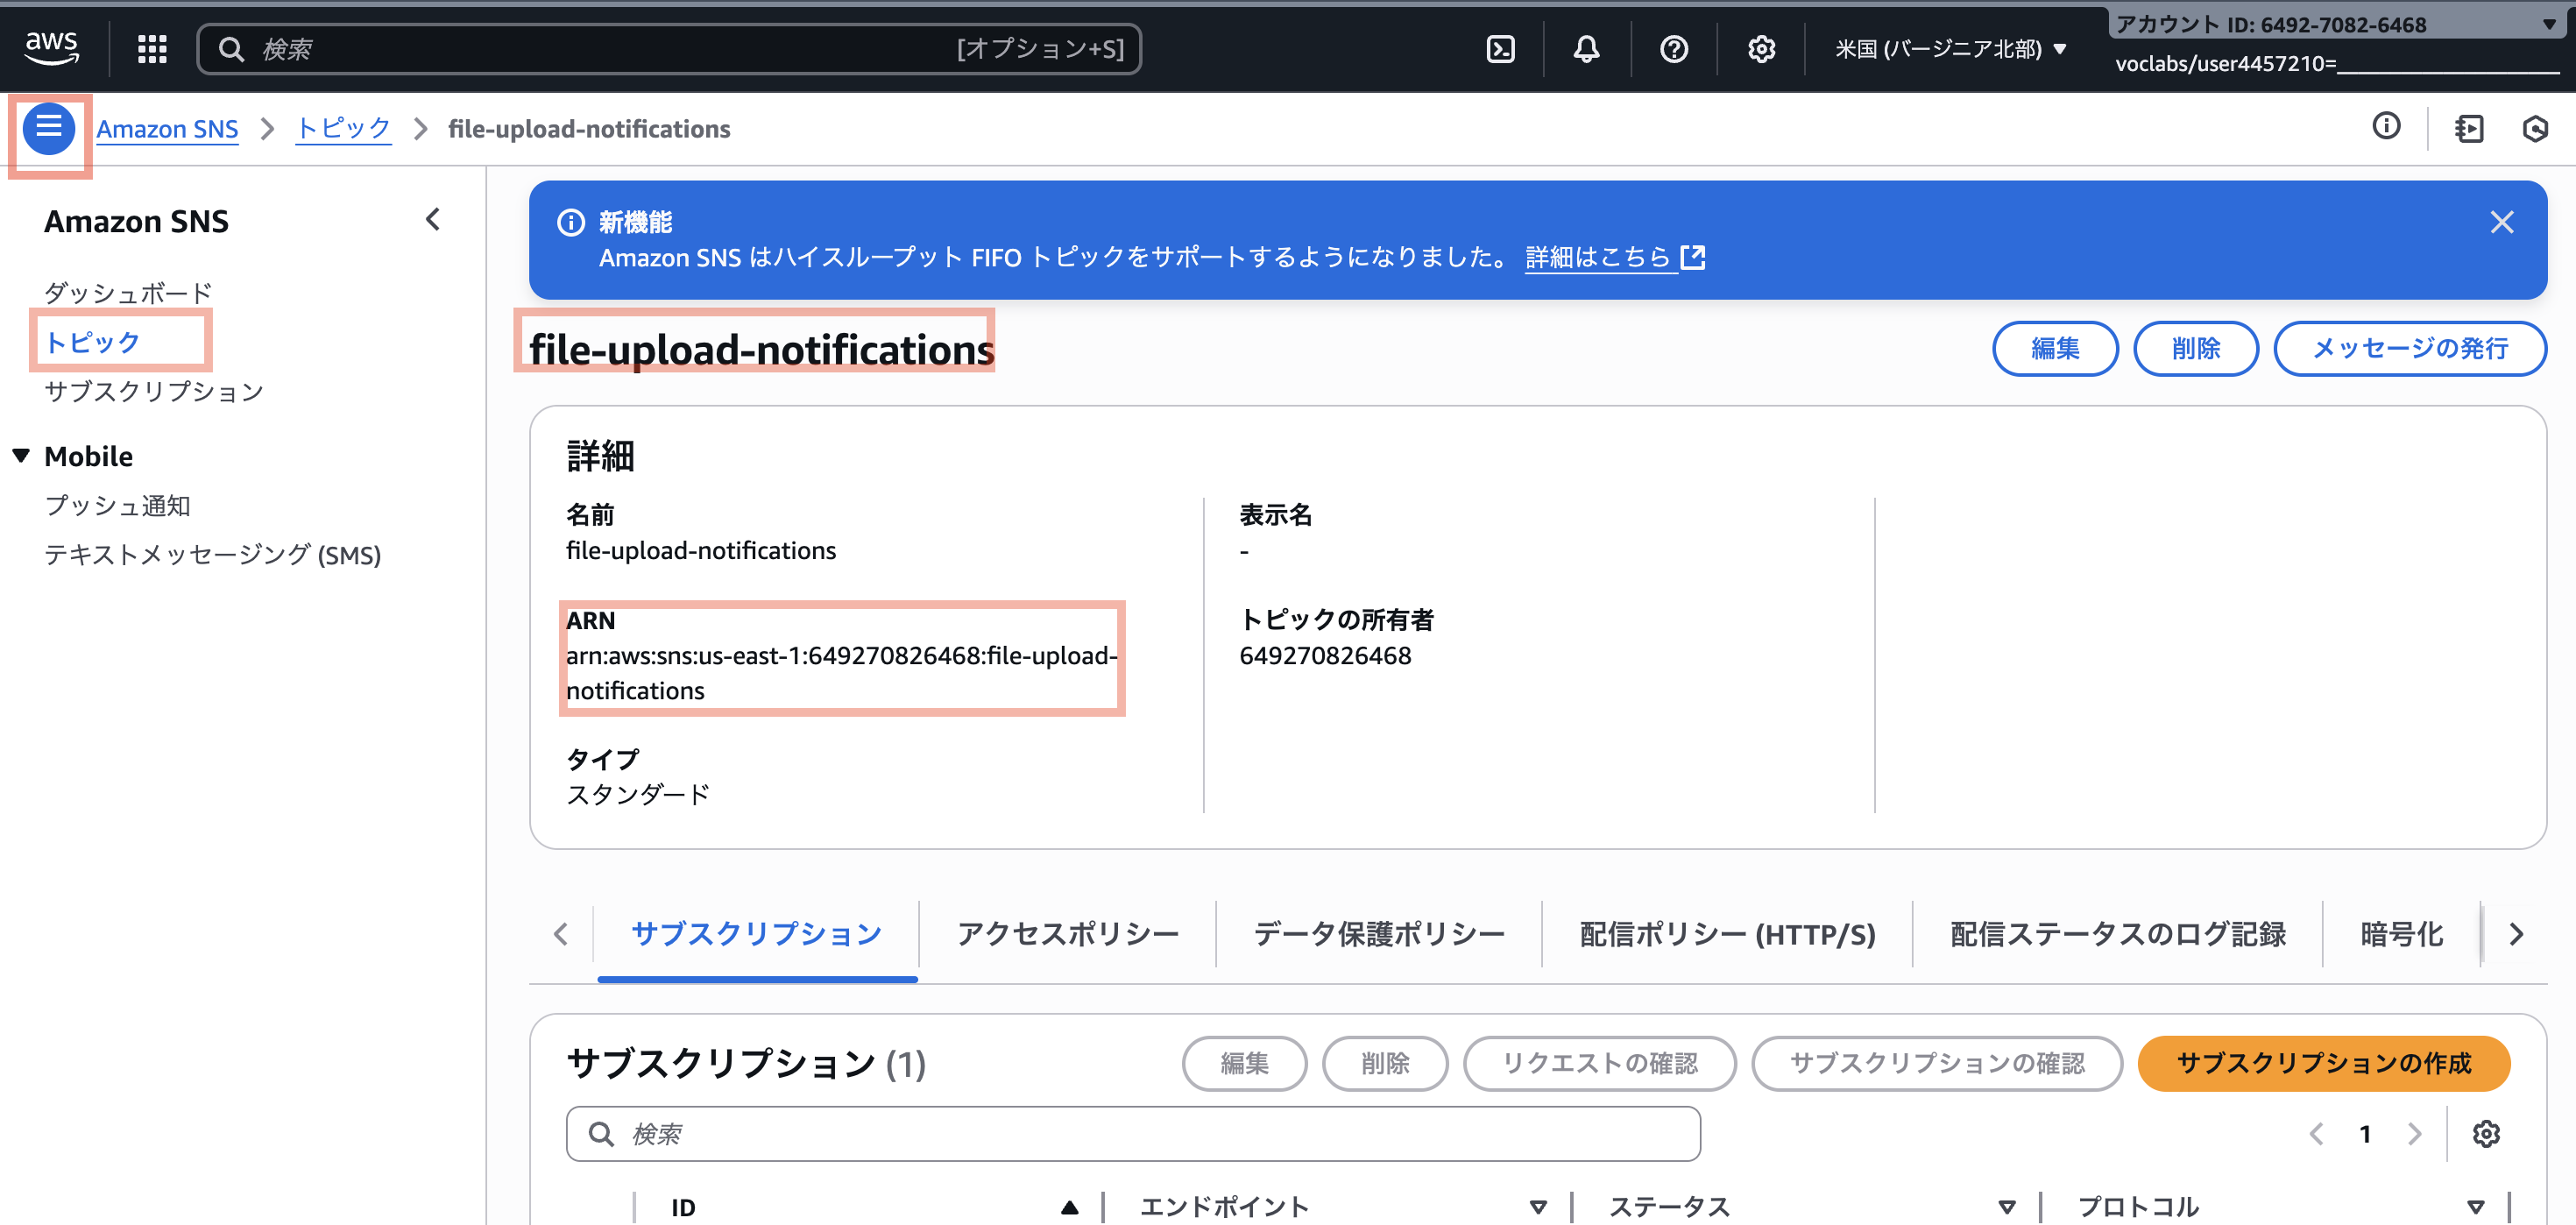Click the topic owner ID 649270826468
The image size is (2576, 1225).
click(1325, 655)
